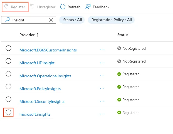
Task: Open more options for Microsoft.HDInsight
Action: [x=102, y=63]
